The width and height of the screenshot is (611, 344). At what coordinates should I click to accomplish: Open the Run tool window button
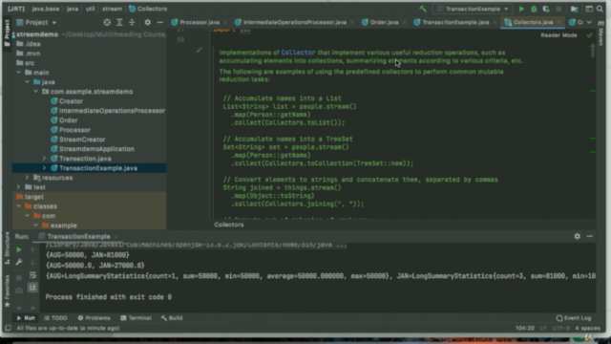(x=26, y=318)
